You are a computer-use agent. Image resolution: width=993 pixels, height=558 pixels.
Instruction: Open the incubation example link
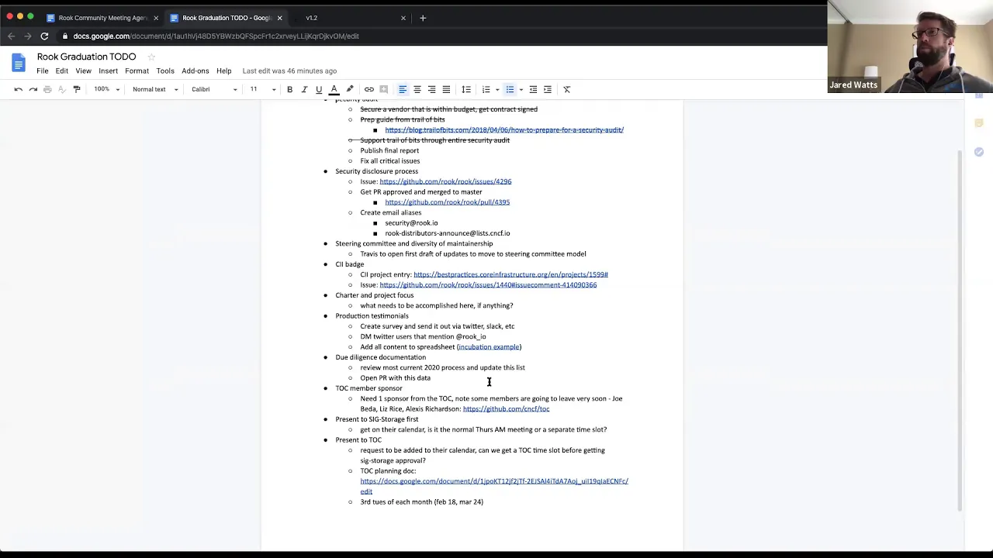[489, 347]
